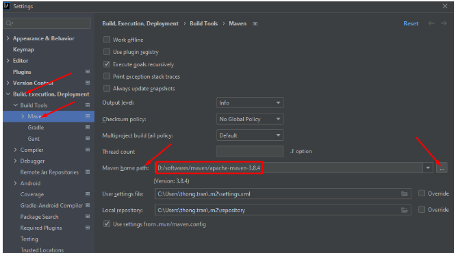Select Coverage in the settings tree
The width and height of the screenshot is (458, 253).
pyautogui.click(x=32, y=194)
